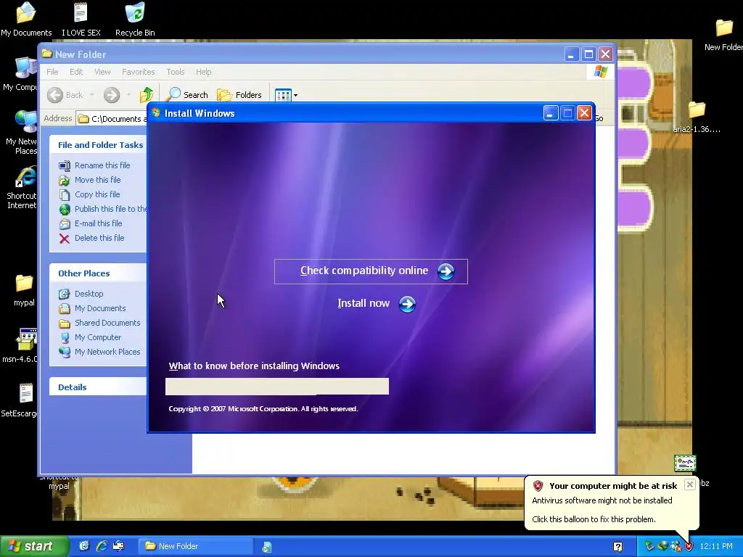
Task: Click the New Folder taskbar button
Action: tap(196, 546)
